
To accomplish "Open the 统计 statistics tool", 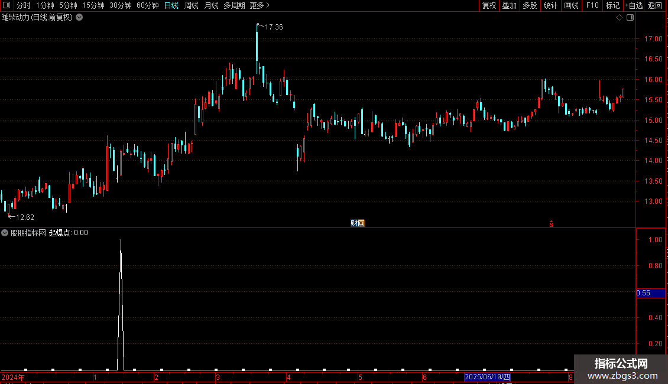I will tap(550, 5).
